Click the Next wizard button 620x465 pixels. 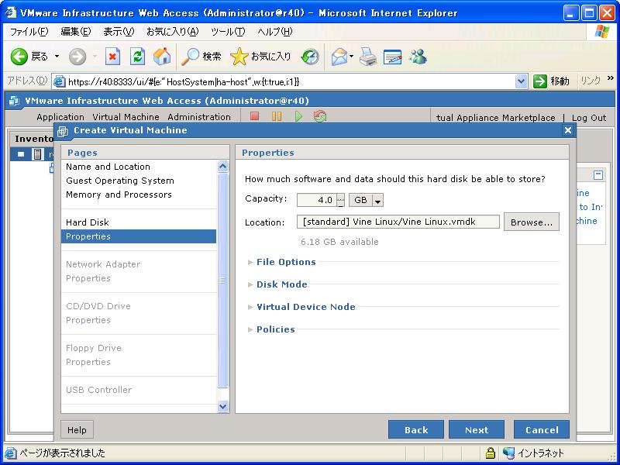pyautogui.click(x=477, y=430)
